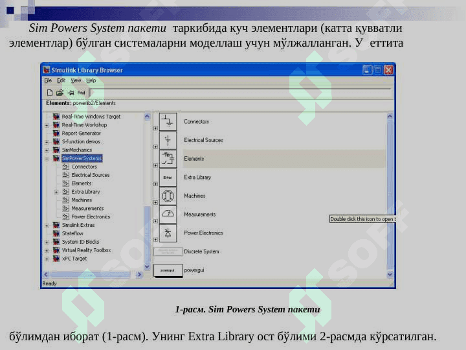Select xPC Target in the tree
This screenshot has height=350, width=466.
point(74,259)
